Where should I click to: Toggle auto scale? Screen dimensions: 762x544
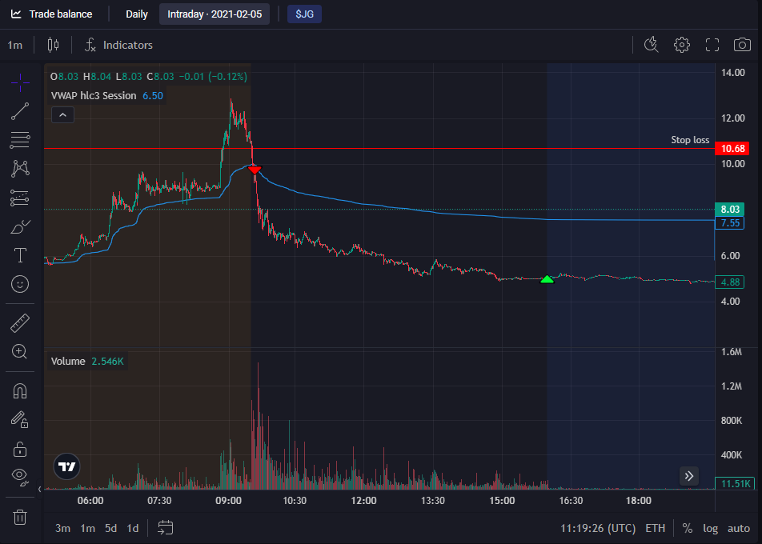739,528
